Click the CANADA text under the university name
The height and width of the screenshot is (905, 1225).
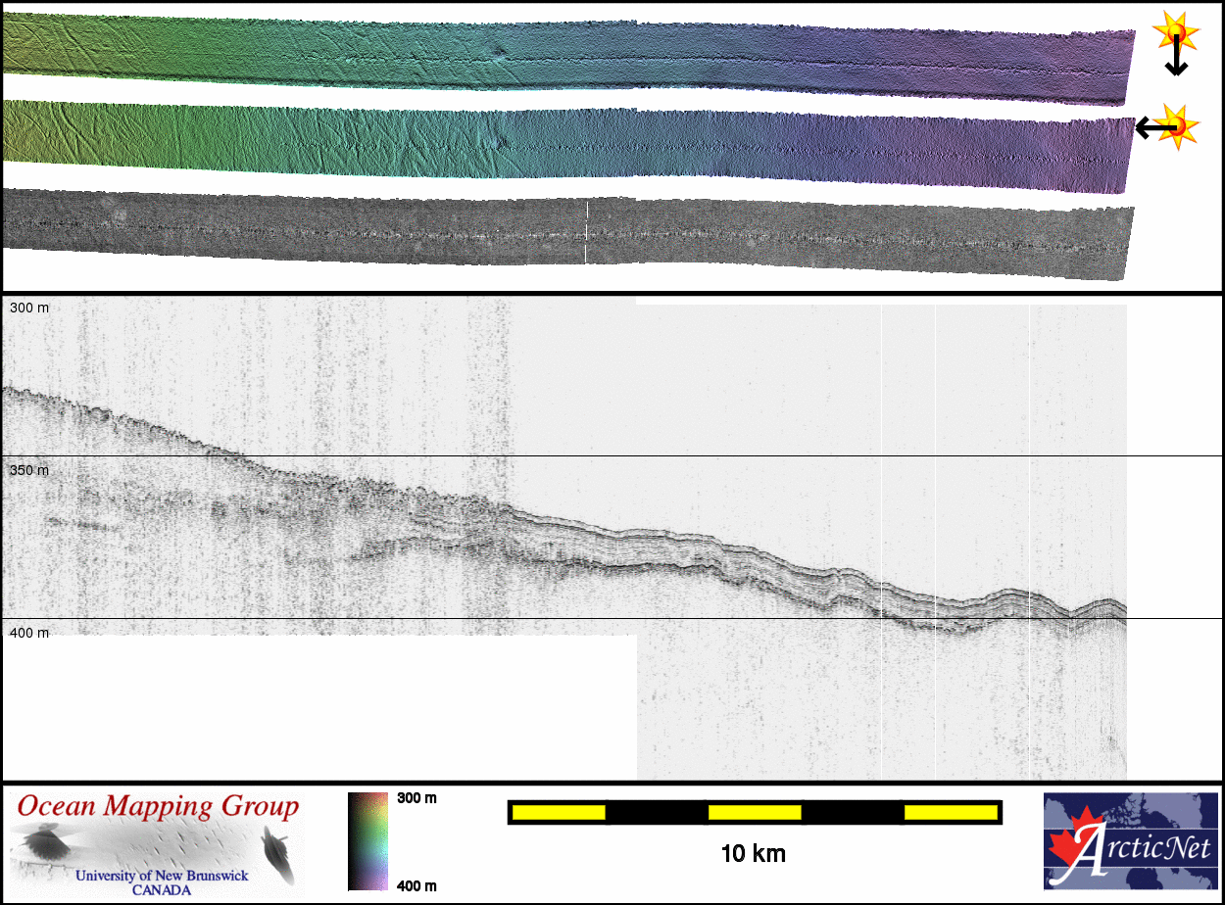point(162,889)
